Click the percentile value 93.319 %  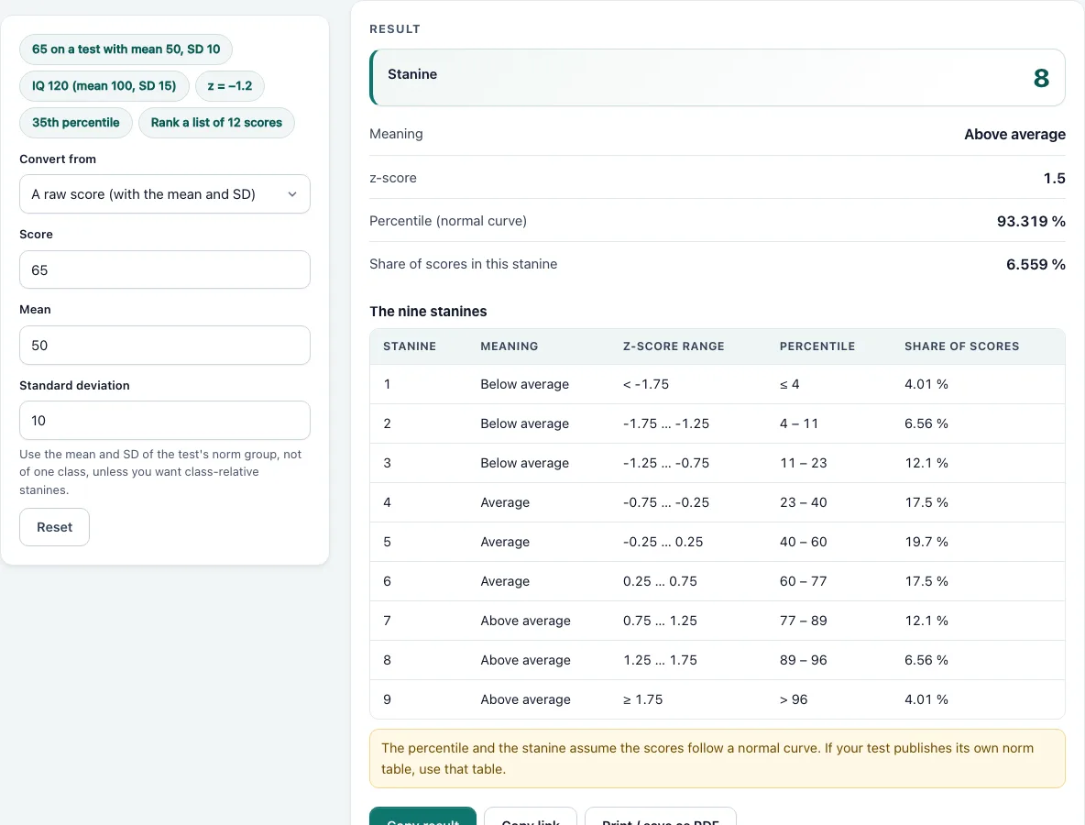1031,221
